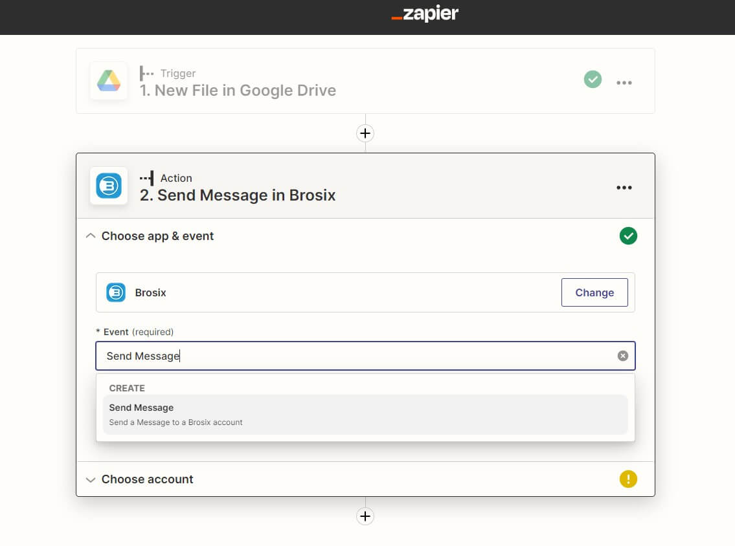Click the small Brosix icon in app row
The width and height of the screenshot is (735, 546).
coord(116,292)
